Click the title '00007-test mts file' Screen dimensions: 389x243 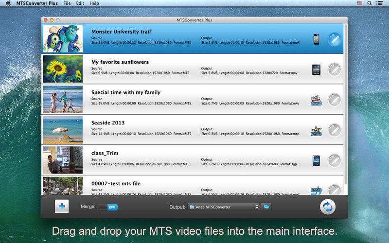116,184
